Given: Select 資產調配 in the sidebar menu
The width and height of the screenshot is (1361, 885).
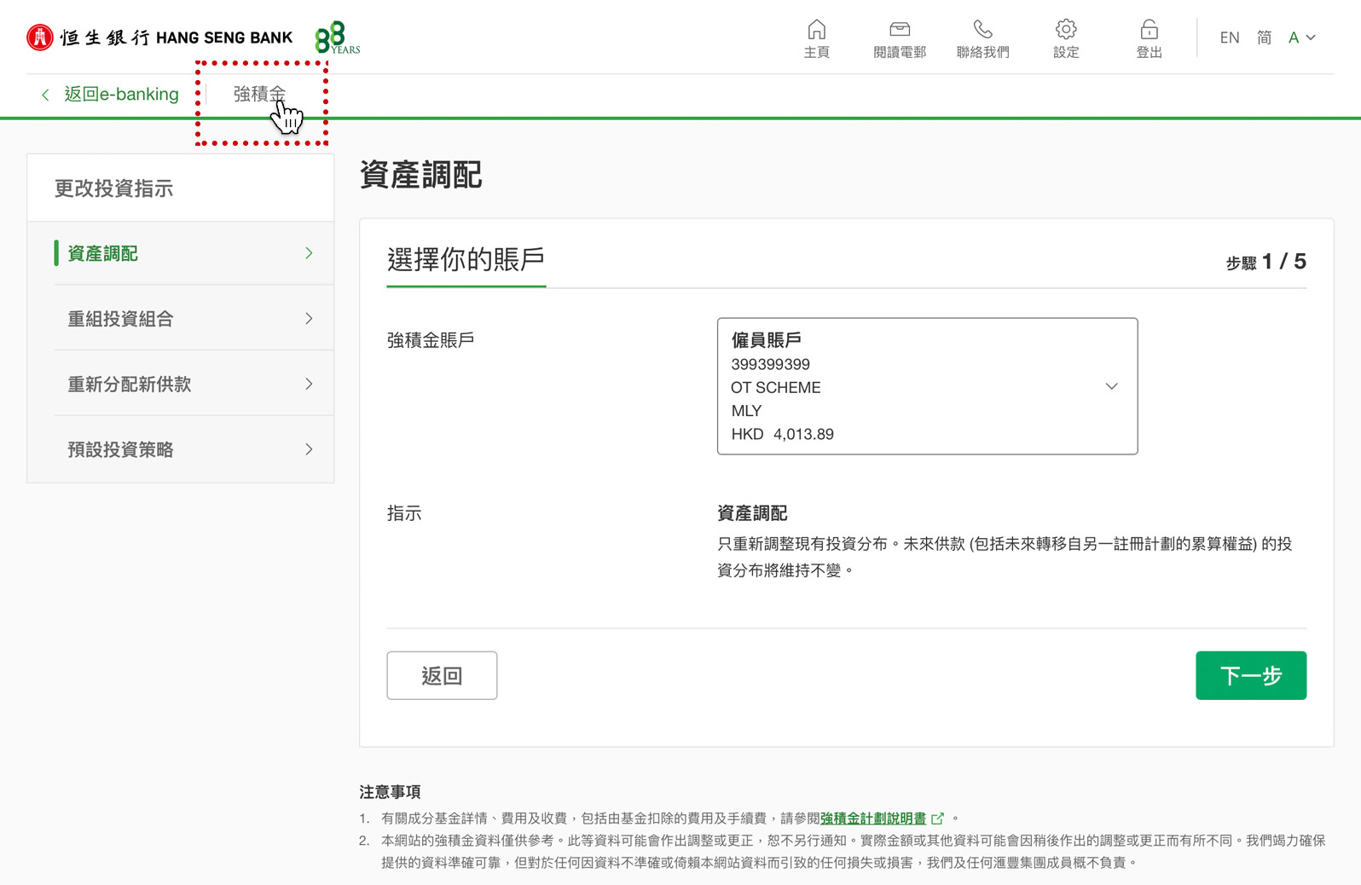Looking at the screenshot, I should coord(103,253).
